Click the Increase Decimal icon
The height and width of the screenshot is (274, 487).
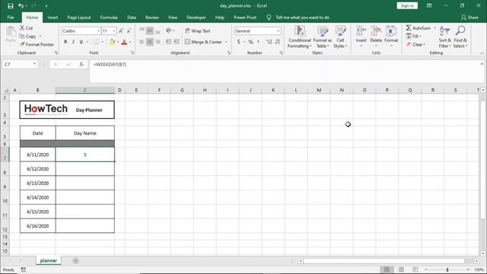click(269, 42)
